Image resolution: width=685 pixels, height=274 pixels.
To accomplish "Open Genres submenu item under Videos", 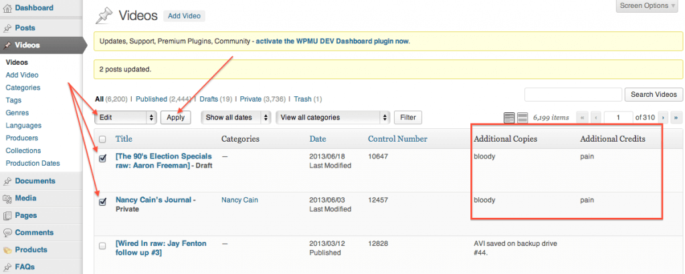I will pyautogui.click(x=17, y=113).
